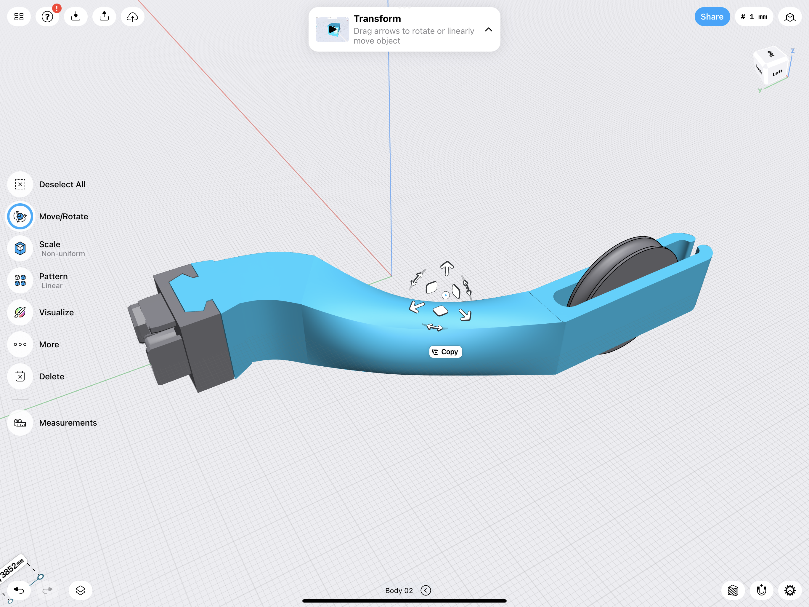Click the redo arrow
Screen dimensions: 809x607
pos(47,590)
